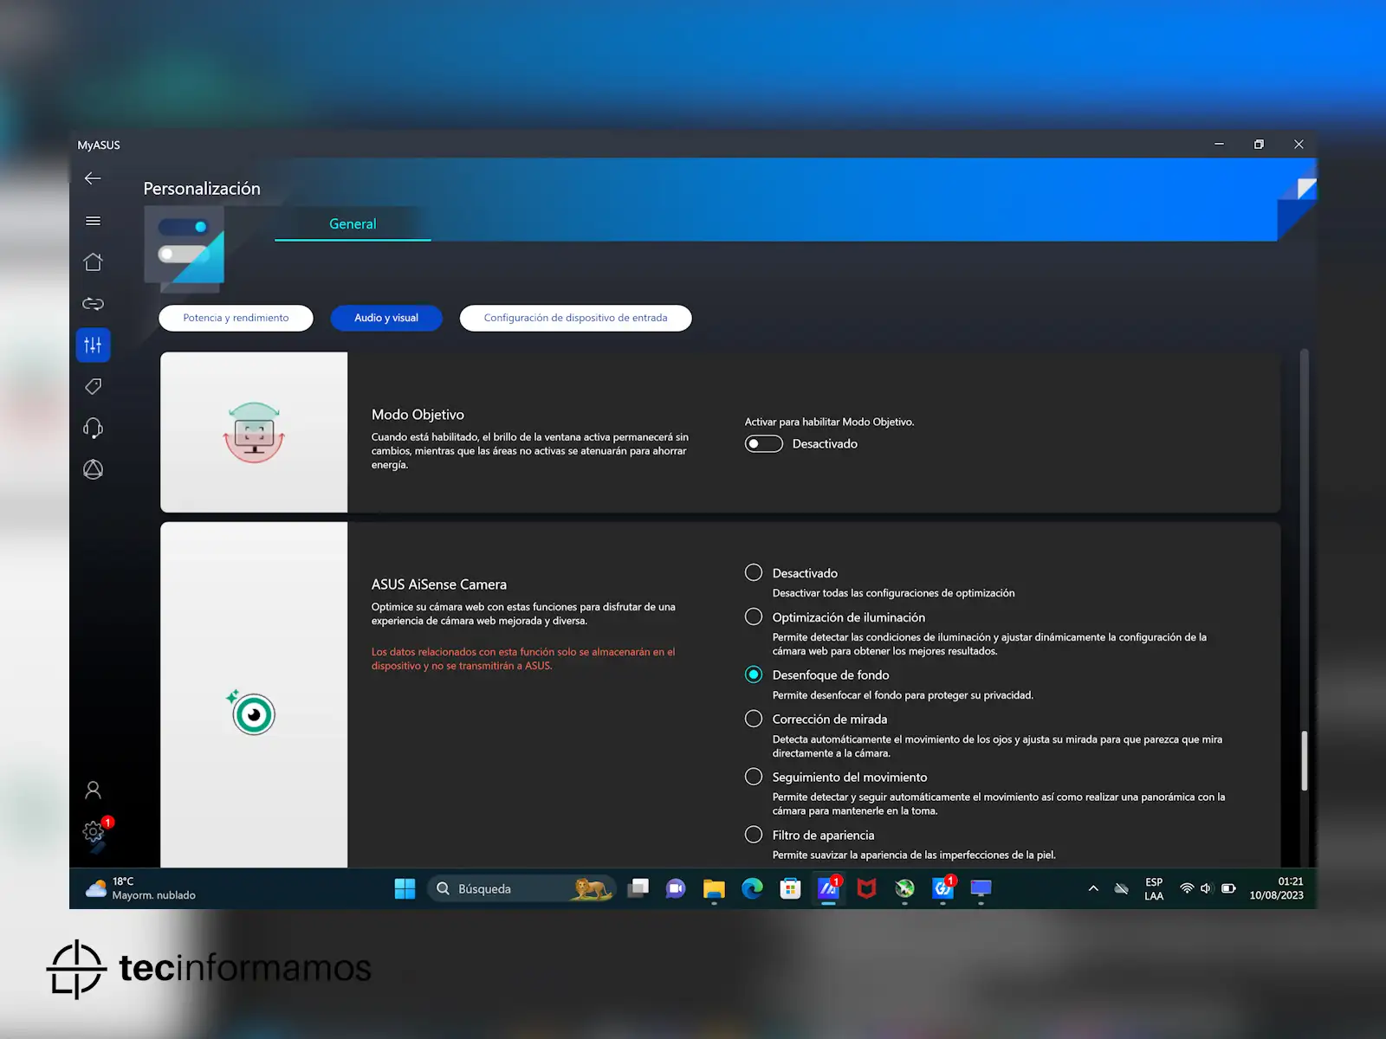Screen dimensions: 1386x1039
Task: Select Optimización de iluminación radio button
Action: [754, 617]
